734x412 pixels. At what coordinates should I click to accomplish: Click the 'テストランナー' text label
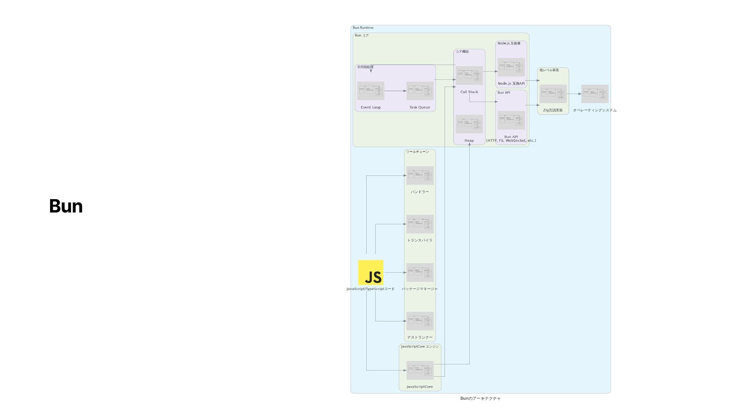click(420, 338)
